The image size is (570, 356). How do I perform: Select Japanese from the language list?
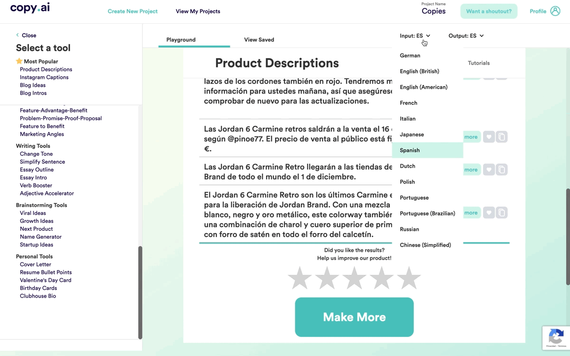coord(427,134)
